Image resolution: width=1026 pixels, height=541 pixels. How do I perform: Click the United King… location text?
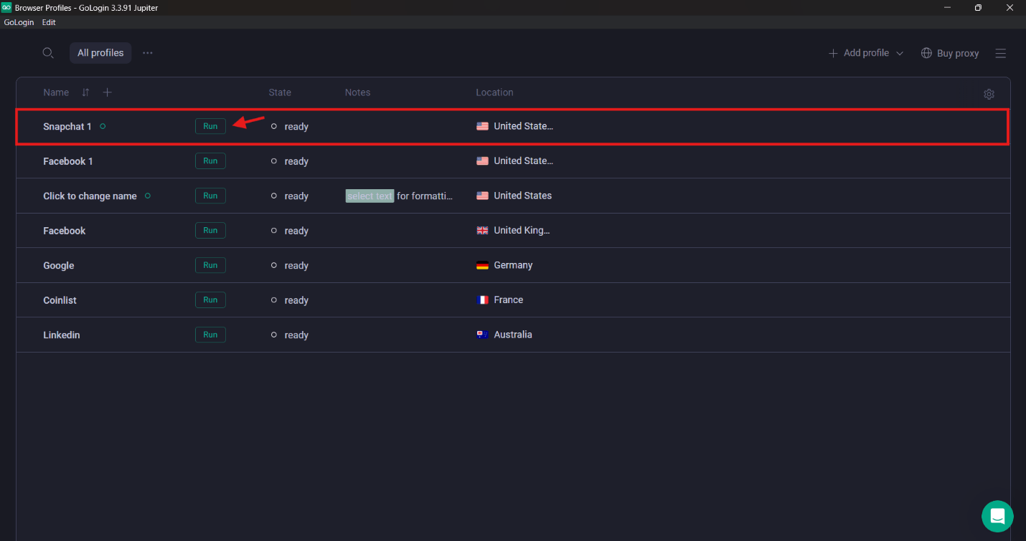[x=522, y=230]
